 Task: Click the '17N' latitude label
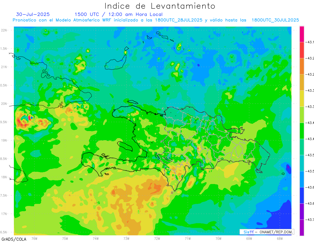(x=4, y=214)
